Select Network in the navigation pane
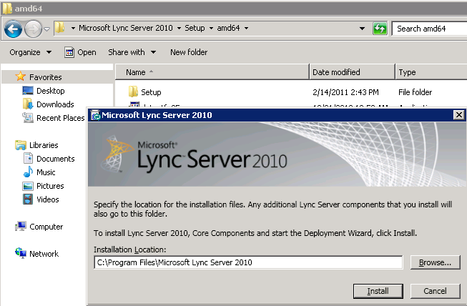This screenshot has height=306, width=467. (44, 255)
